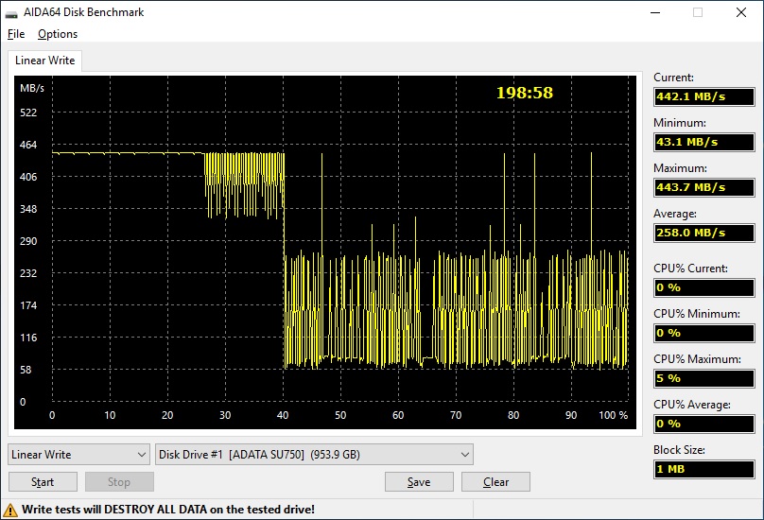Click the AIDA64 Disk Benchmark title icon
764x520 pixels.
tap(11, 12)
